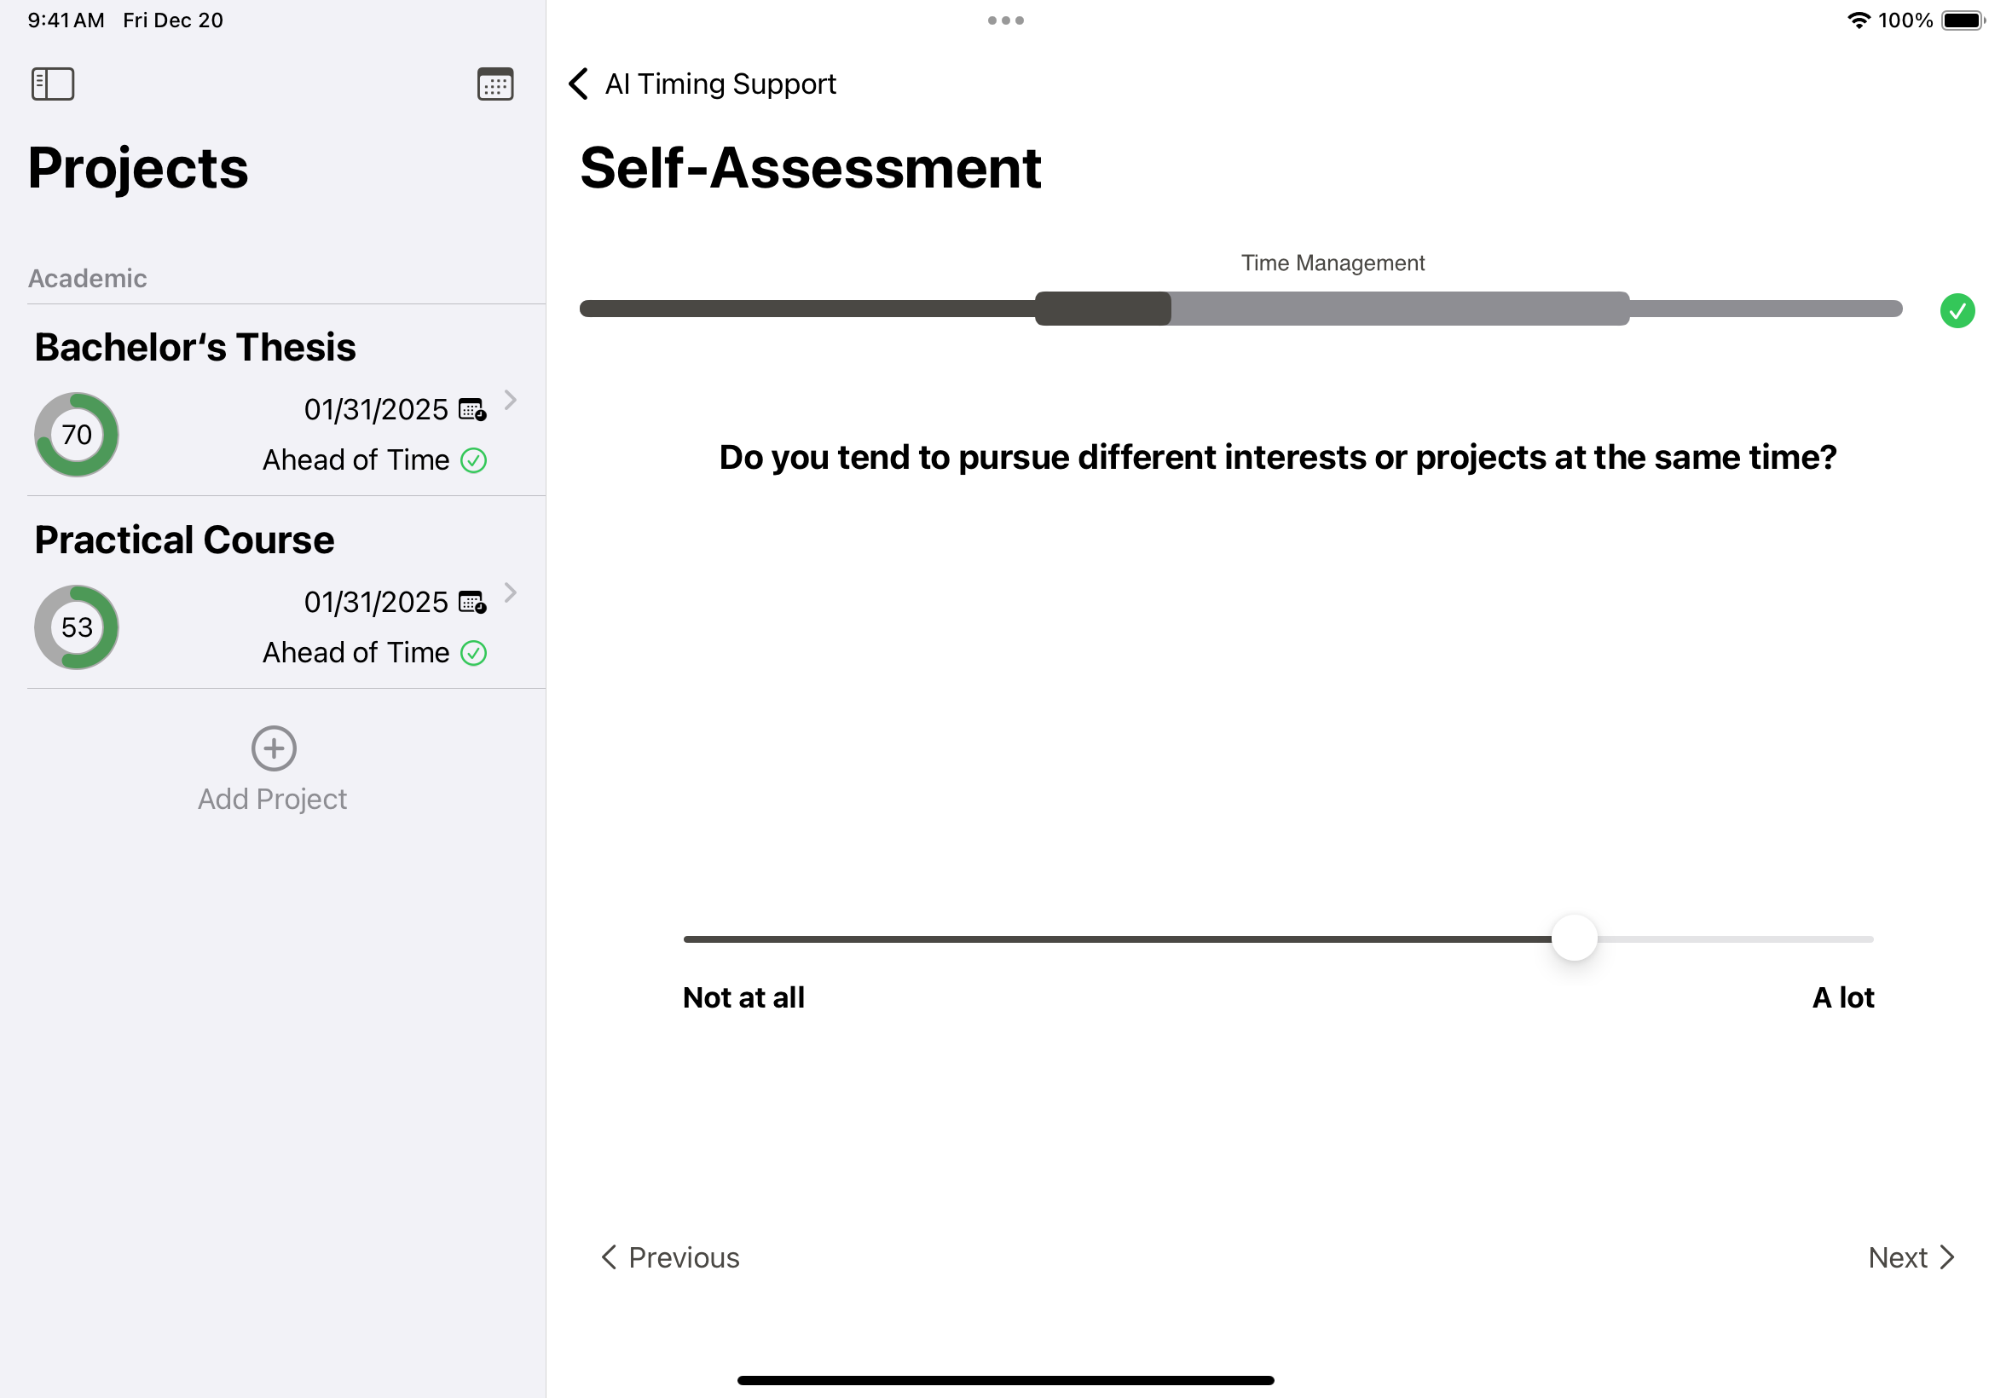Open the three-dot multitasking menu
Screen dimensions: 2012x1398
[x=1005, y=20]
